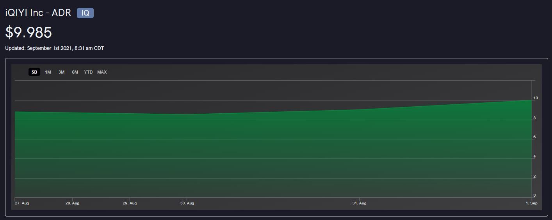Click the y-axis value 10
Viewport: 552px width, 220px height.
pos(536,98)
